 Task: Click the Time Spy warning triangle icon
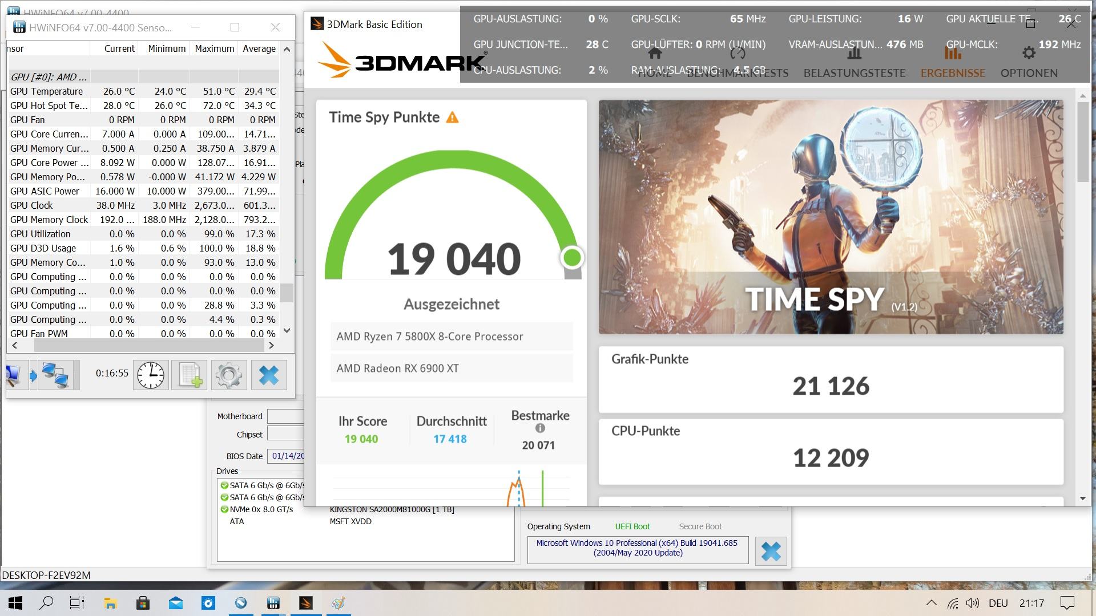coord(452,117)
